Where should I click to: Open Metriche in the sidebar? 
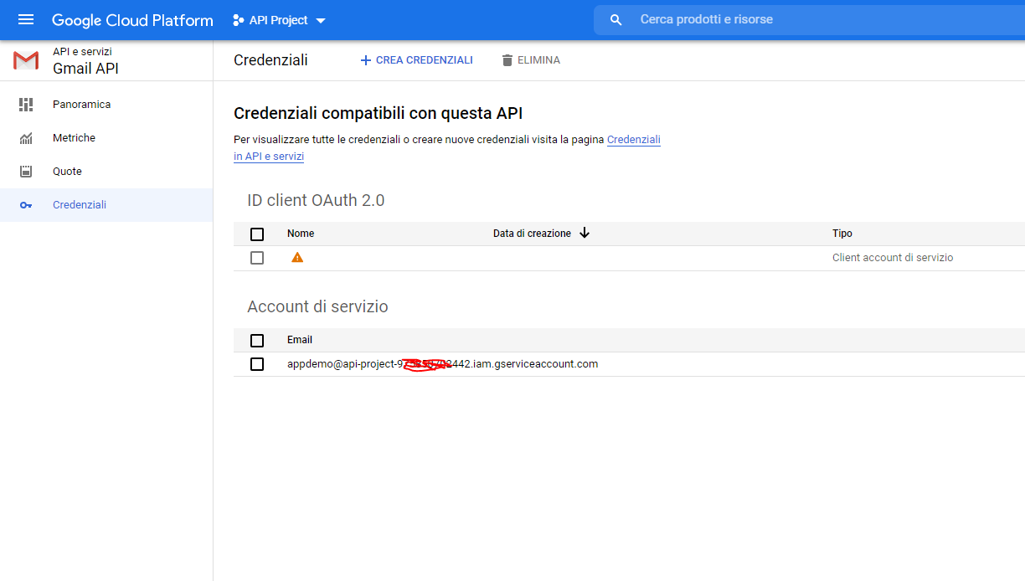(106, 138)
